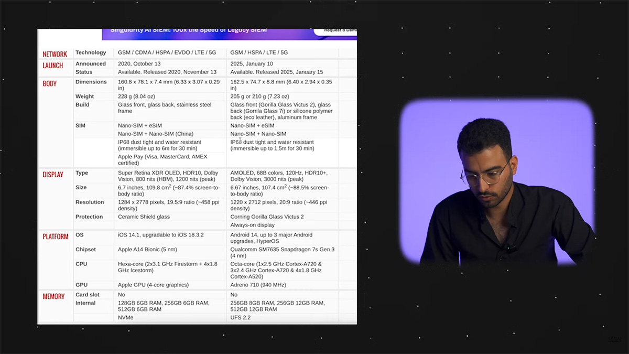629x354 pixels.
Task: Click the '2025, January 10' announced date
Action: tap(251, 63)
